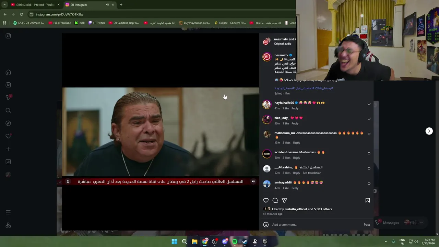This screenshot has width=439, height=247.
Task: Click See translation on __4ibrahim_ comment
Action: pos(312,173)
